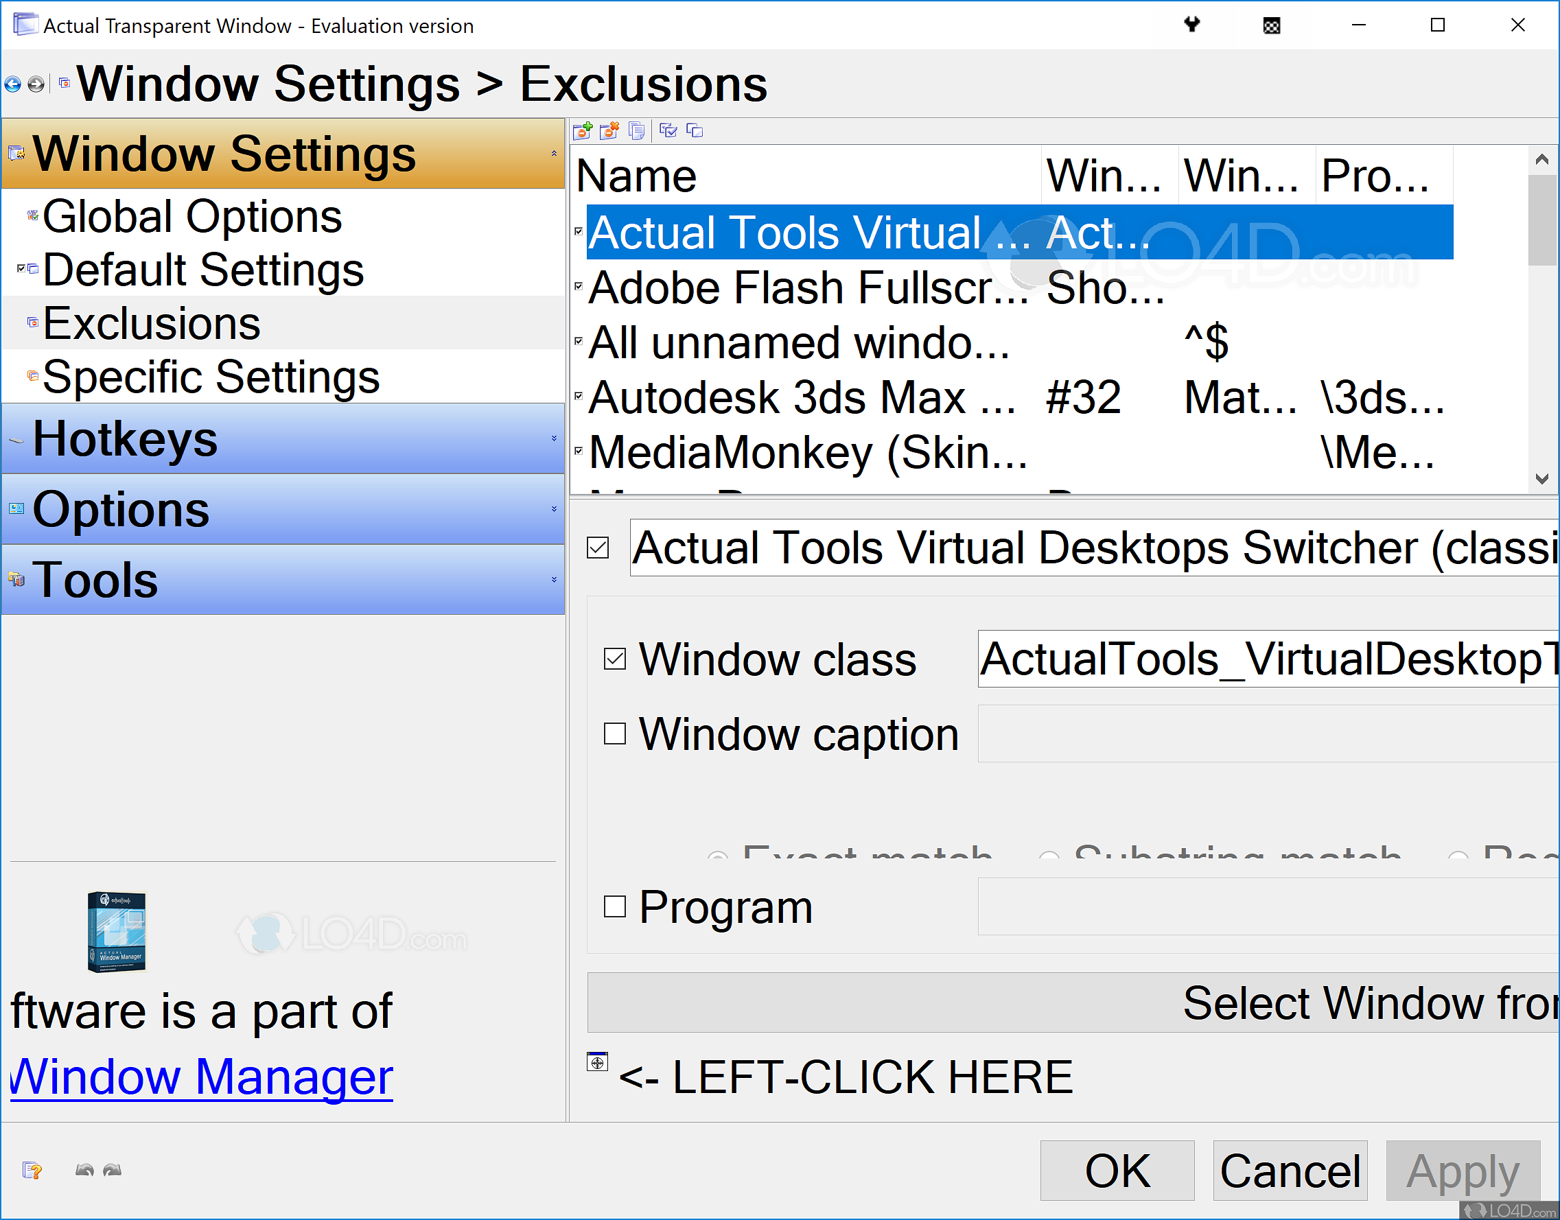This screenshot has height=1220, width=1560.
Task: Toggle the MediaMonkey row checkbox
Action: 579,451
